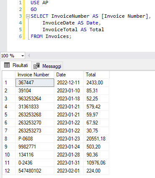
Task: Click the FROM keyword on line 6
Action: coord(37,36)
